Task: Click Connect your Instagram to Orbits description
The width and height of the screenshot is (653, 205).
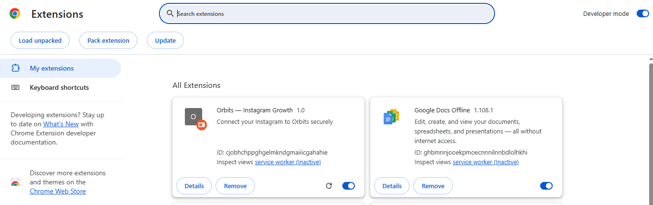Action: tap(275, 121)
